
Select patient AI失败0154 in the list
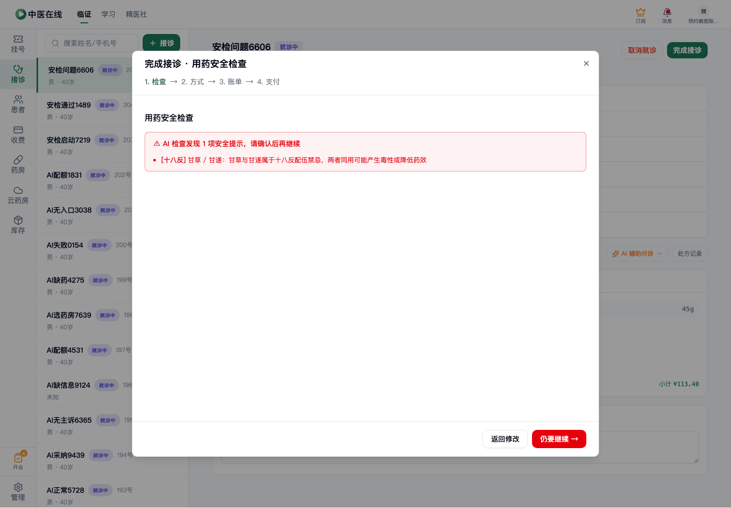click(85, 250)
